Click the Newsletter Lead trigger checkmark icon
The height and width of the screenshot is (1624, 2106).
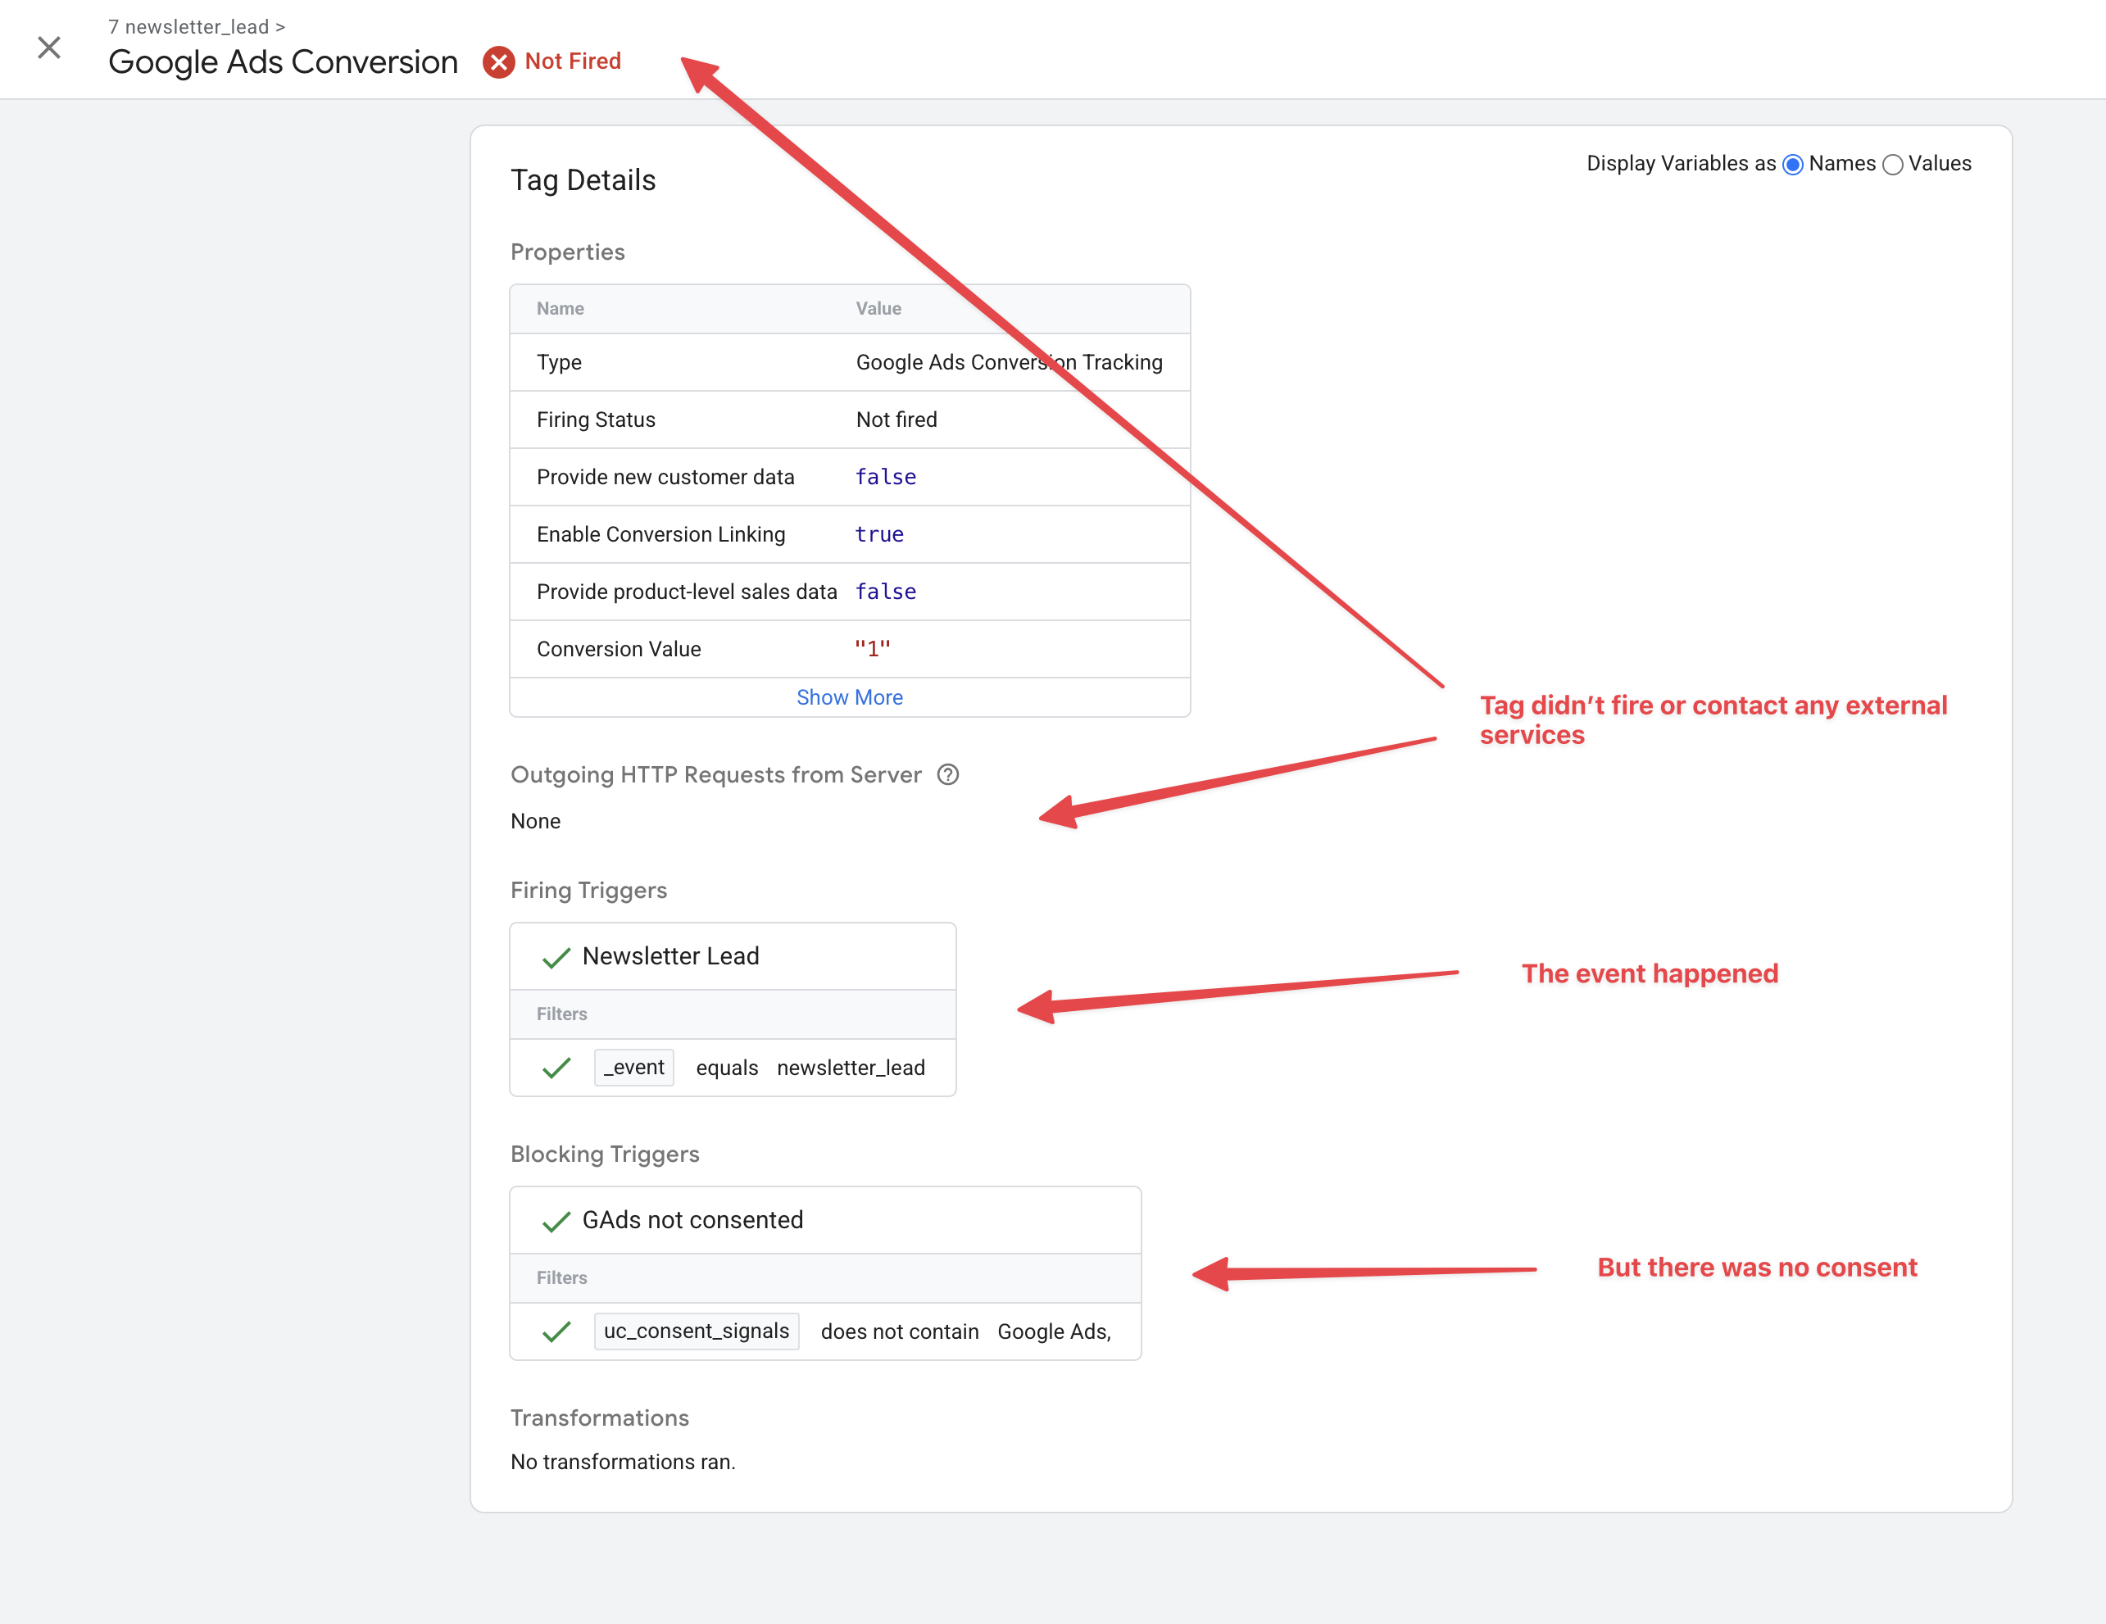(x=556, y=957)
